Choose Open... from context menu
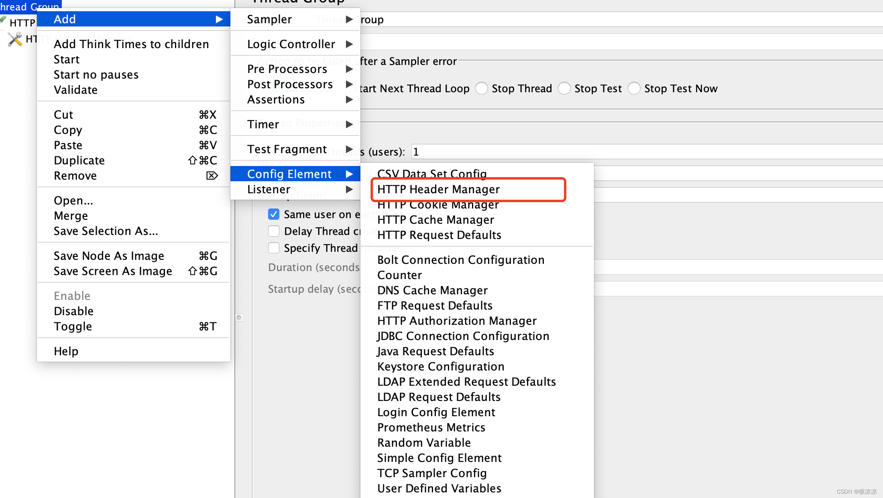 [133, 200]
